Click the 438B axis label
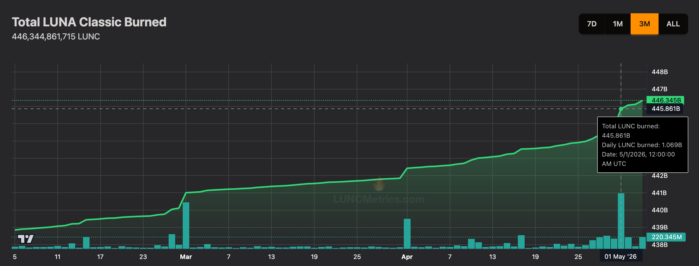 tap(660, 245)
